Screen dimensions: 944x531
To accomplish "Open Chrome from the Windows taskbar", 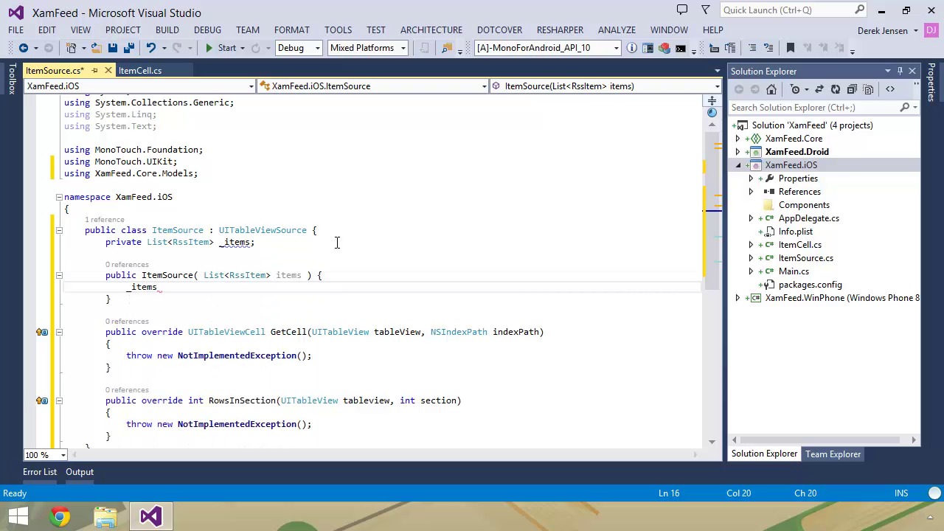I will coord(60,516).
